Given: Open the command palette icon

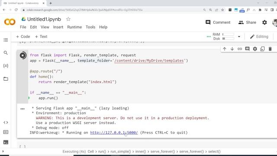Looking at the screenshot, I should coord(6,132).
